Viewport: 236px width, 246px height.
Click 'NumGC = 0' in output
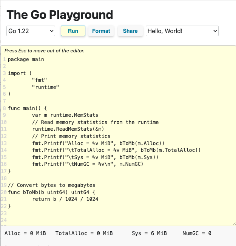[x=197, y=233]
